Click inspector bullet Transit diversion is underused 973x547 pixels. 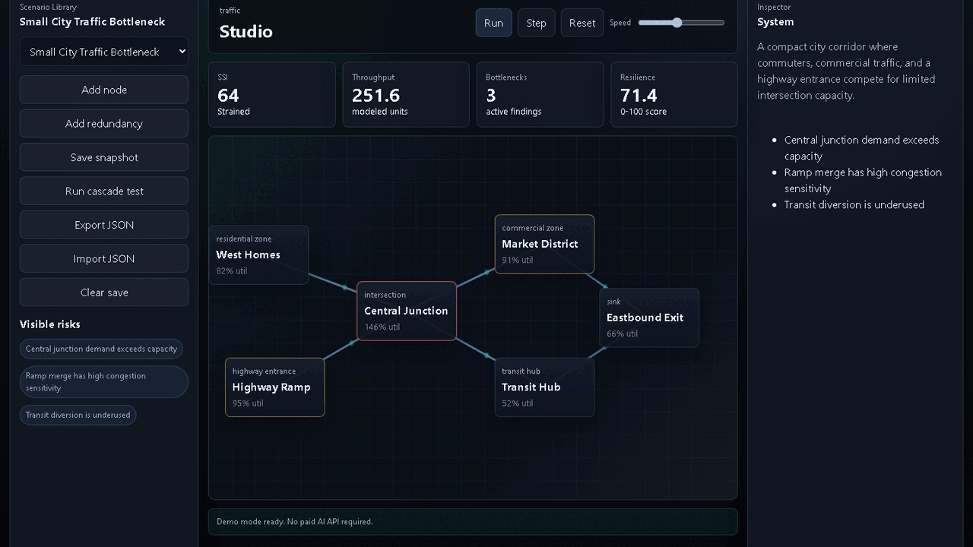pyautogui.click(x=854, y=204)
